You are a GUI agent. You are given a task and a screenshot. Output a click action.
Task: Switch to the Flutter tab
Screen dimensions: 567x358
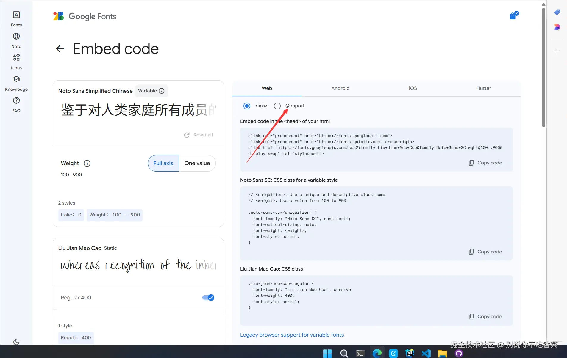pos(484,88)
